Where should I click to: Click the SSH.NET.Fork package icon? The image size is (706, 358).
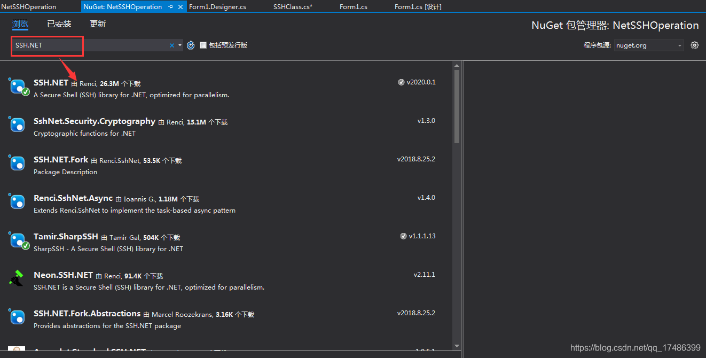18,164
